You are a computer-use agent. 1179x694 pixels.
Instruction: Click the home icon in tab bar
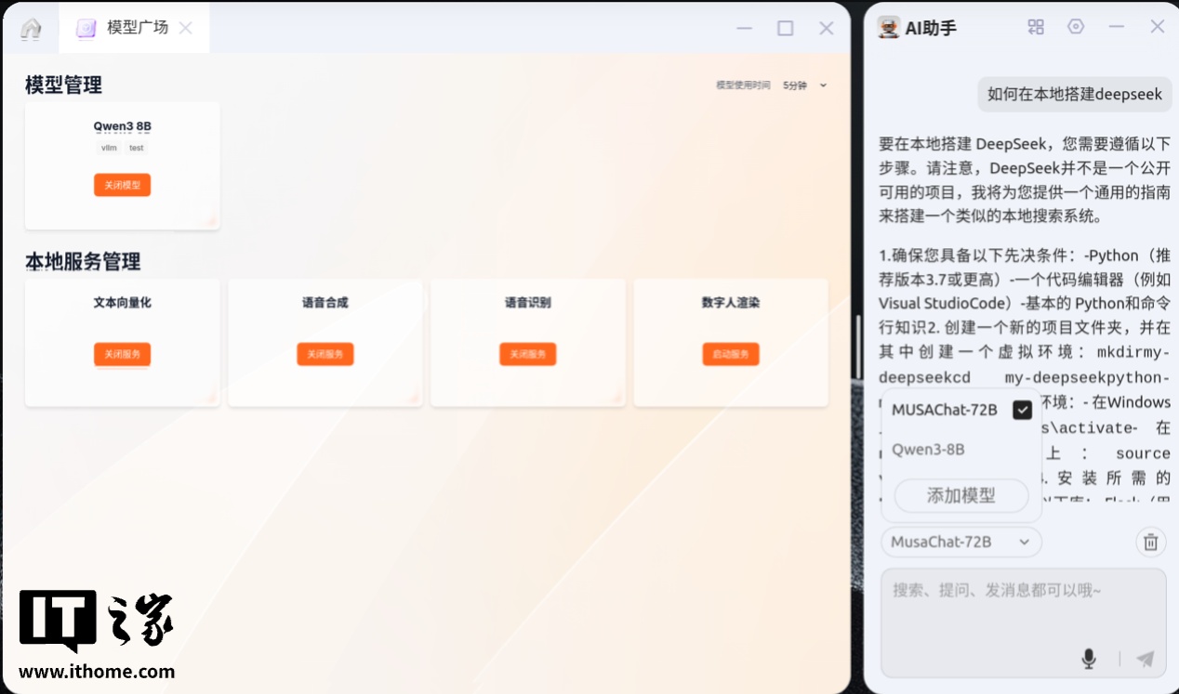(31, 29)
